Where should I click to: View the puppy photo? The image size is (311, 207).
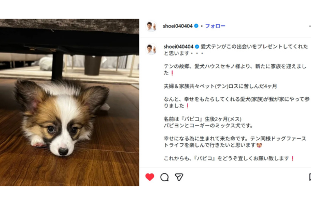[69, 102]
